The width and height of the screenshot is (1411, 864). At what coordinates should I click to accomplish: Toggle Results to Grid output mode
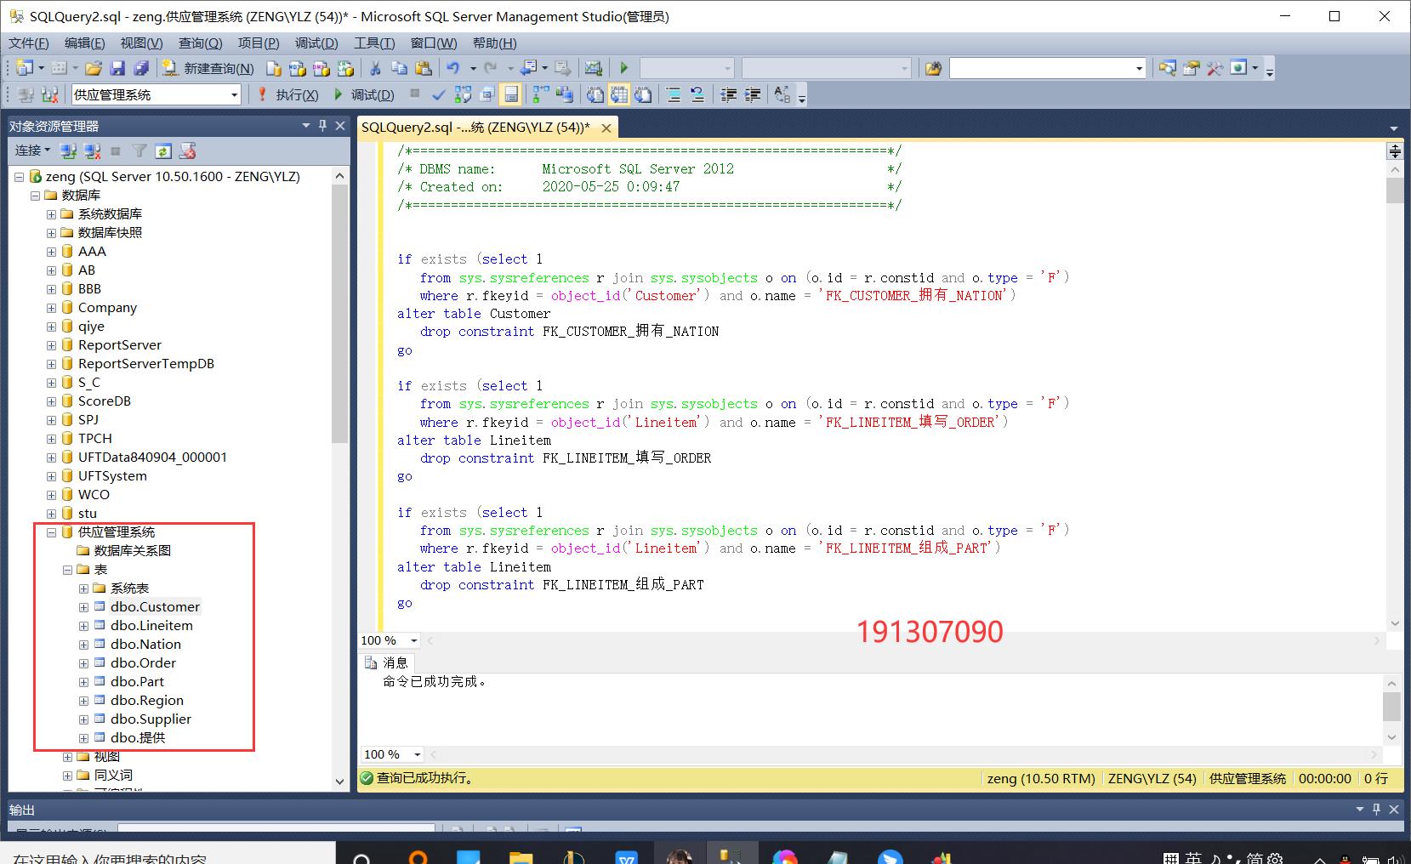(x=619, y=94)
